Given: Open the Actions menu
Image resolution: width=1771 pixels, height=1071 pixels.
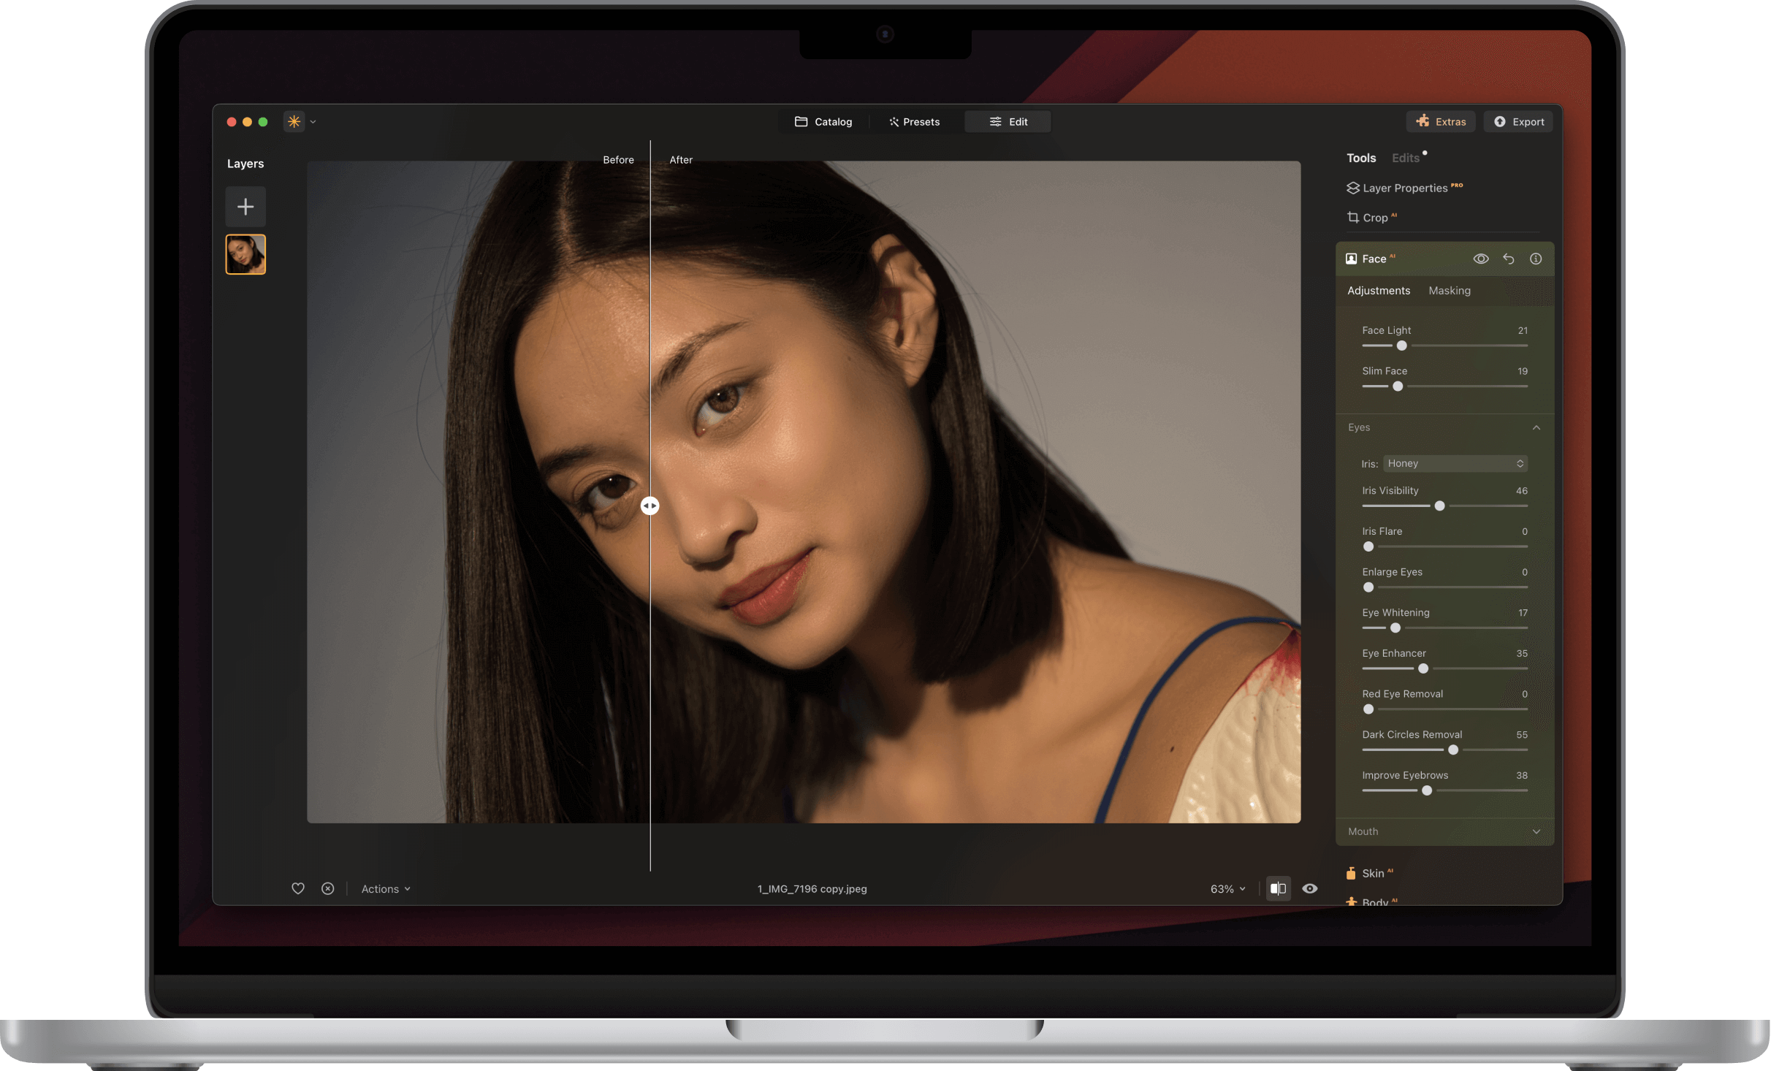Looking at the screenshot, I should tap(385, 888).
